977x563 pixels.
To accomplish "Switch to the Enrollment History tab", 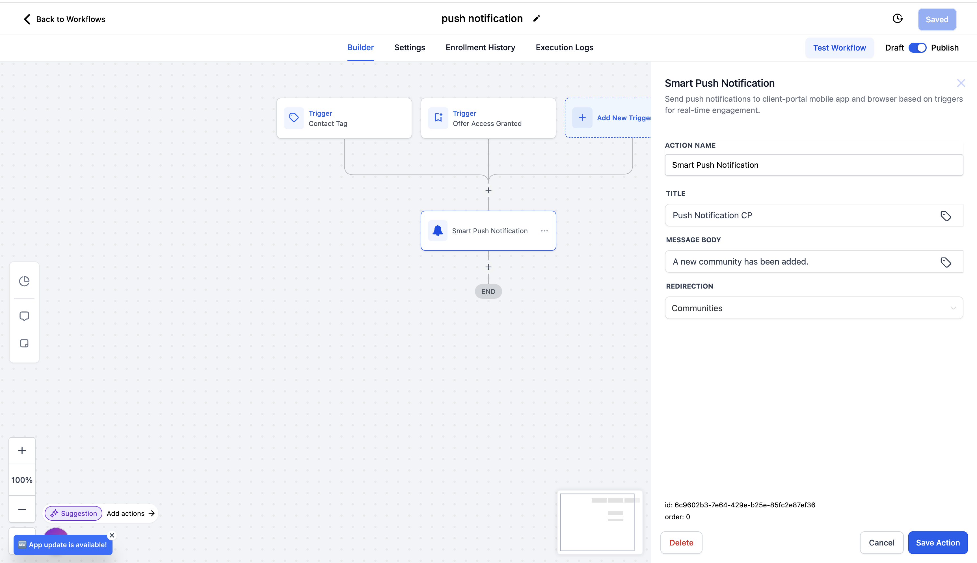I will coord(480,47).
